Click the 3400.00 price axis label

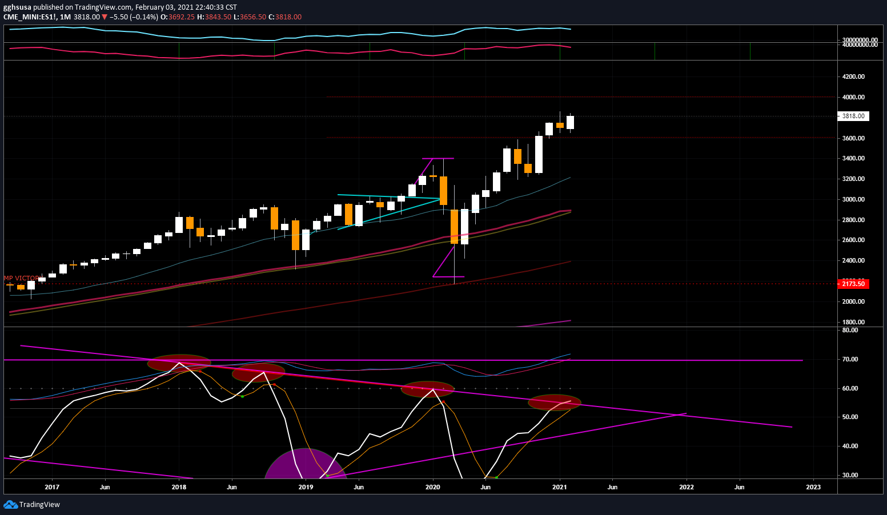point(853,158)
